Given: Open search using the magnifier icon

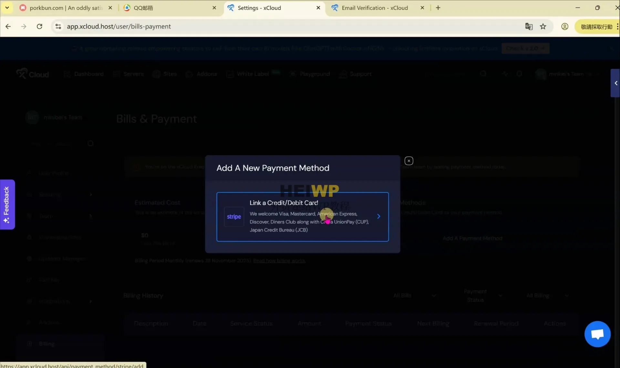Looking at the screenshot, I should point(483,74).
